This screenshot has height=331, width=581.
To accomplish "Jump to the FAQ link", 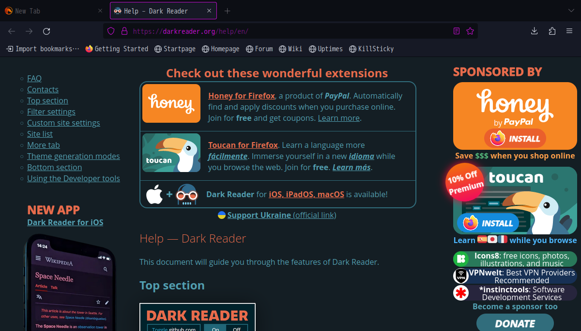I will 34,78.
